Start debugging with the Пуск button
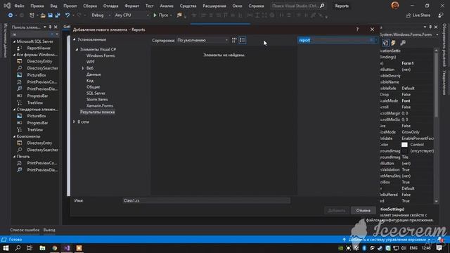The image size is (450, 253). [x=161, y=15]
